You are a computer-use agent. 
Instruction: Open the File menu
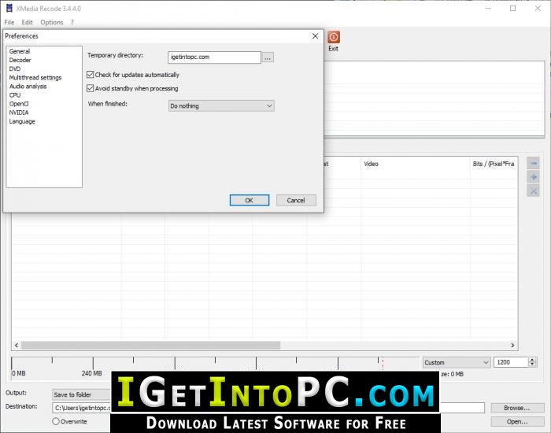(x=9, y=22)
